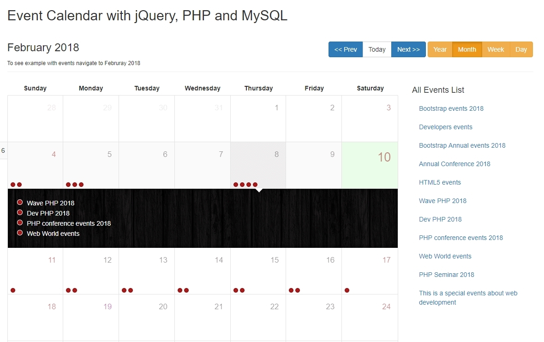544x342 pixels.
Task: Open the special events about web development link
Action: [468, 298]
